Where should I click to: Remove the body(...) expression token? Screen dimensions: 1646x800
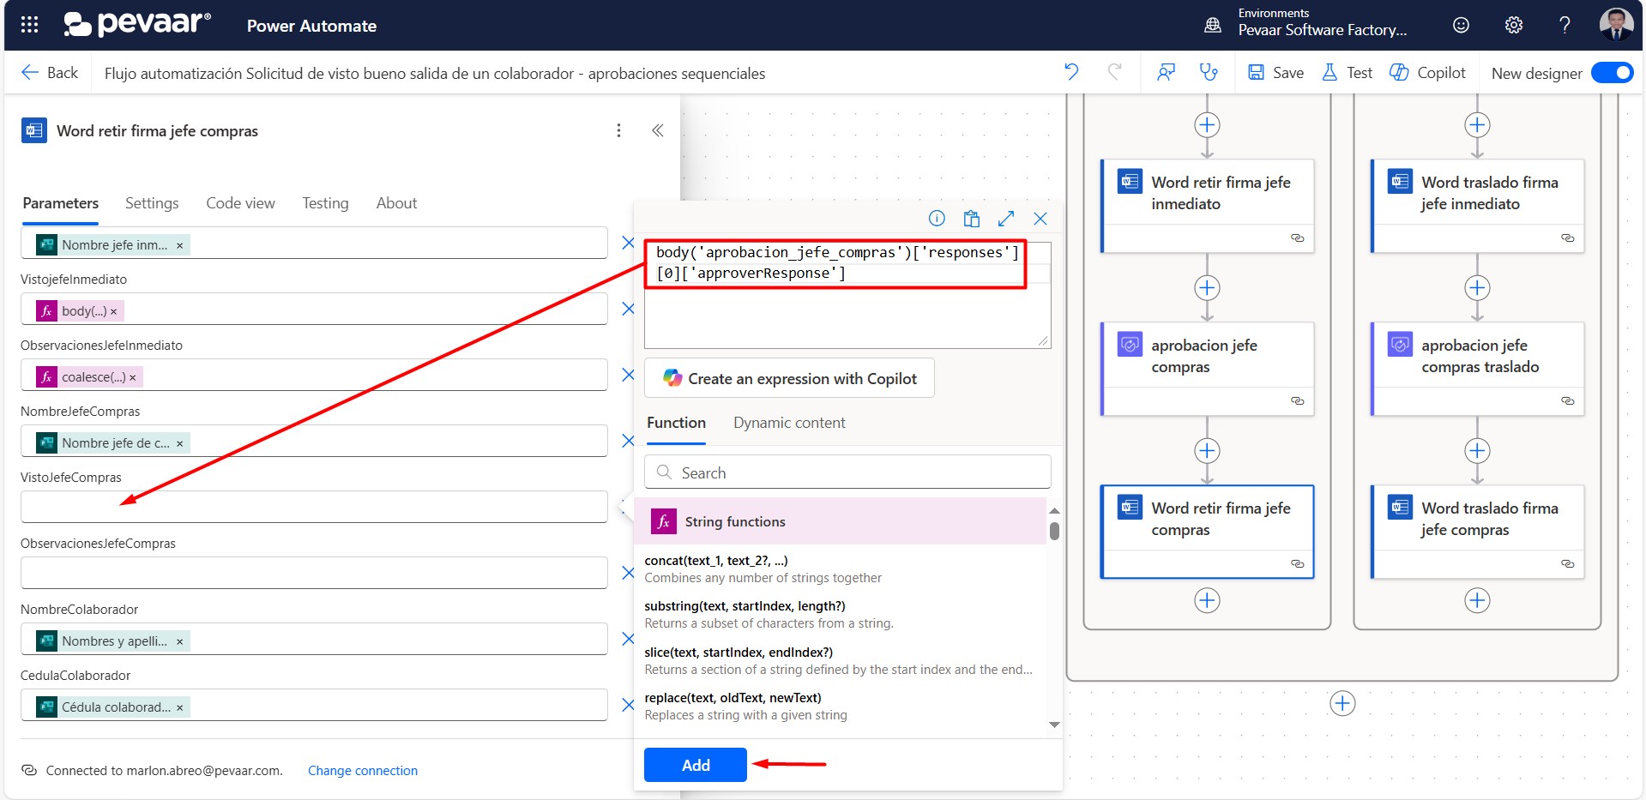point(113,311)
